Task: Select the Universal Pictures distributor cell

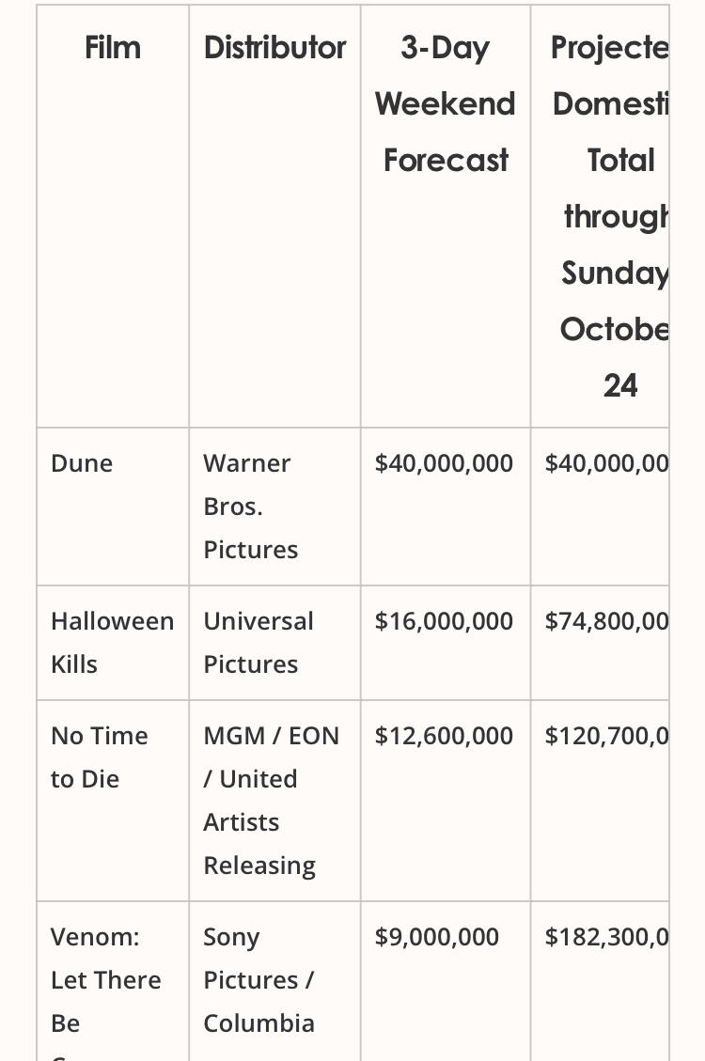Action: pos(258,643)
